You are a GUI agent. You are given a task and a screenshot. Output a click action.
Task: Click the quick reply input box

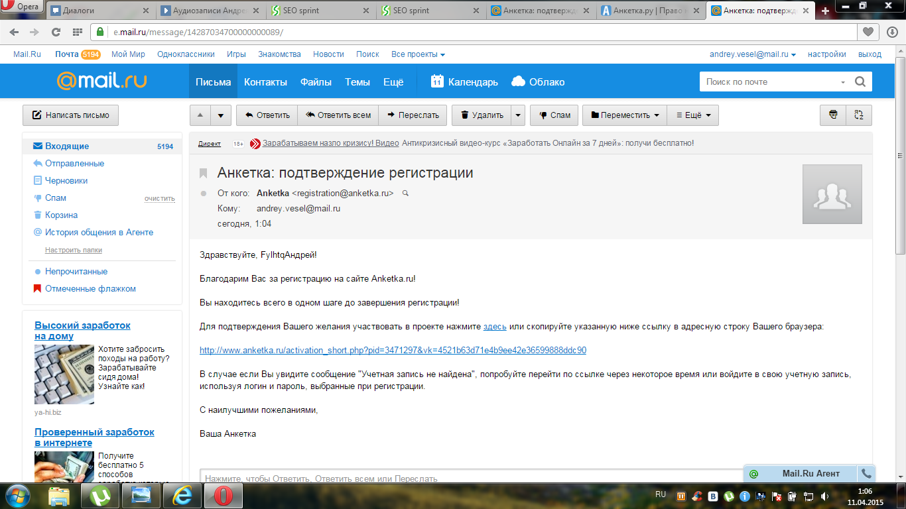point(471,477)
